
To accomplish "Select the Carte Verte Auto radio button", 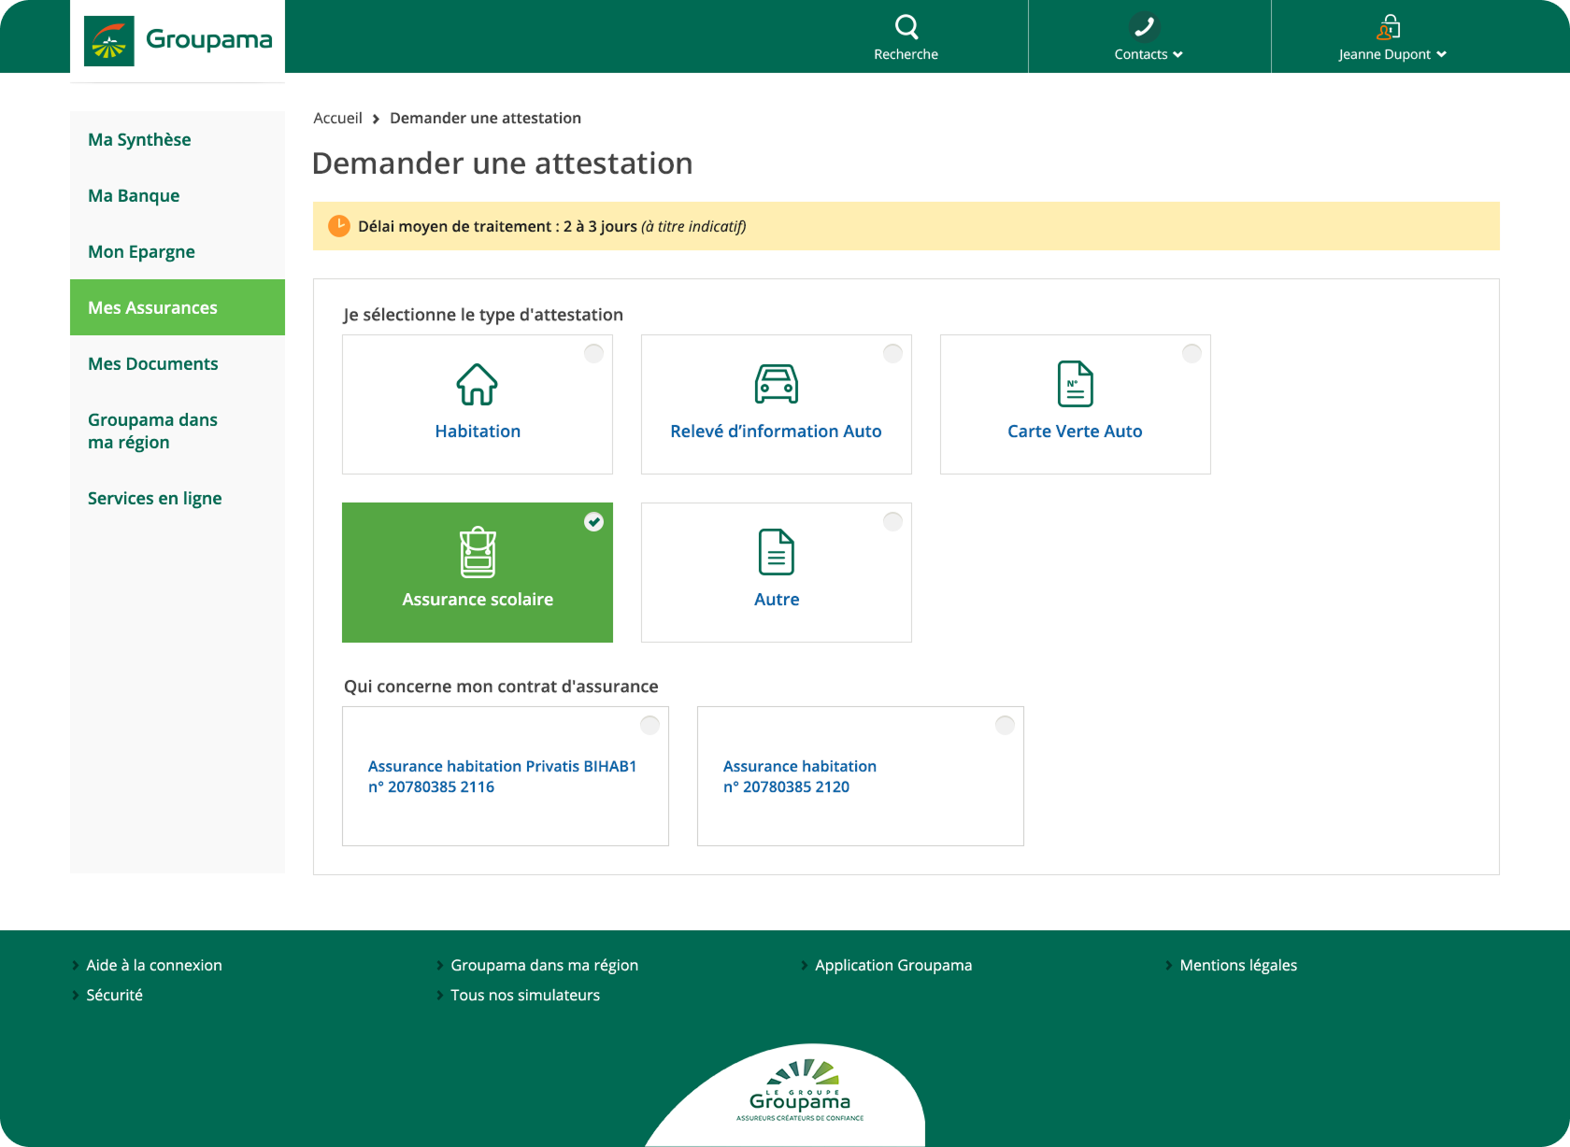I will coord(1192,353).
